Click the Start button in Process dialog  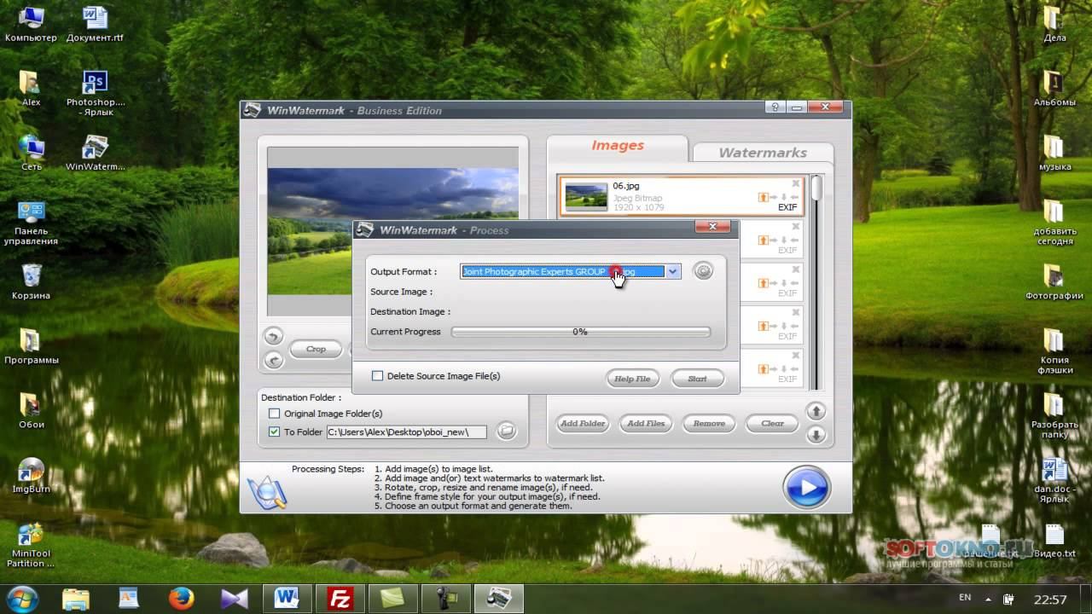[697, 379]
